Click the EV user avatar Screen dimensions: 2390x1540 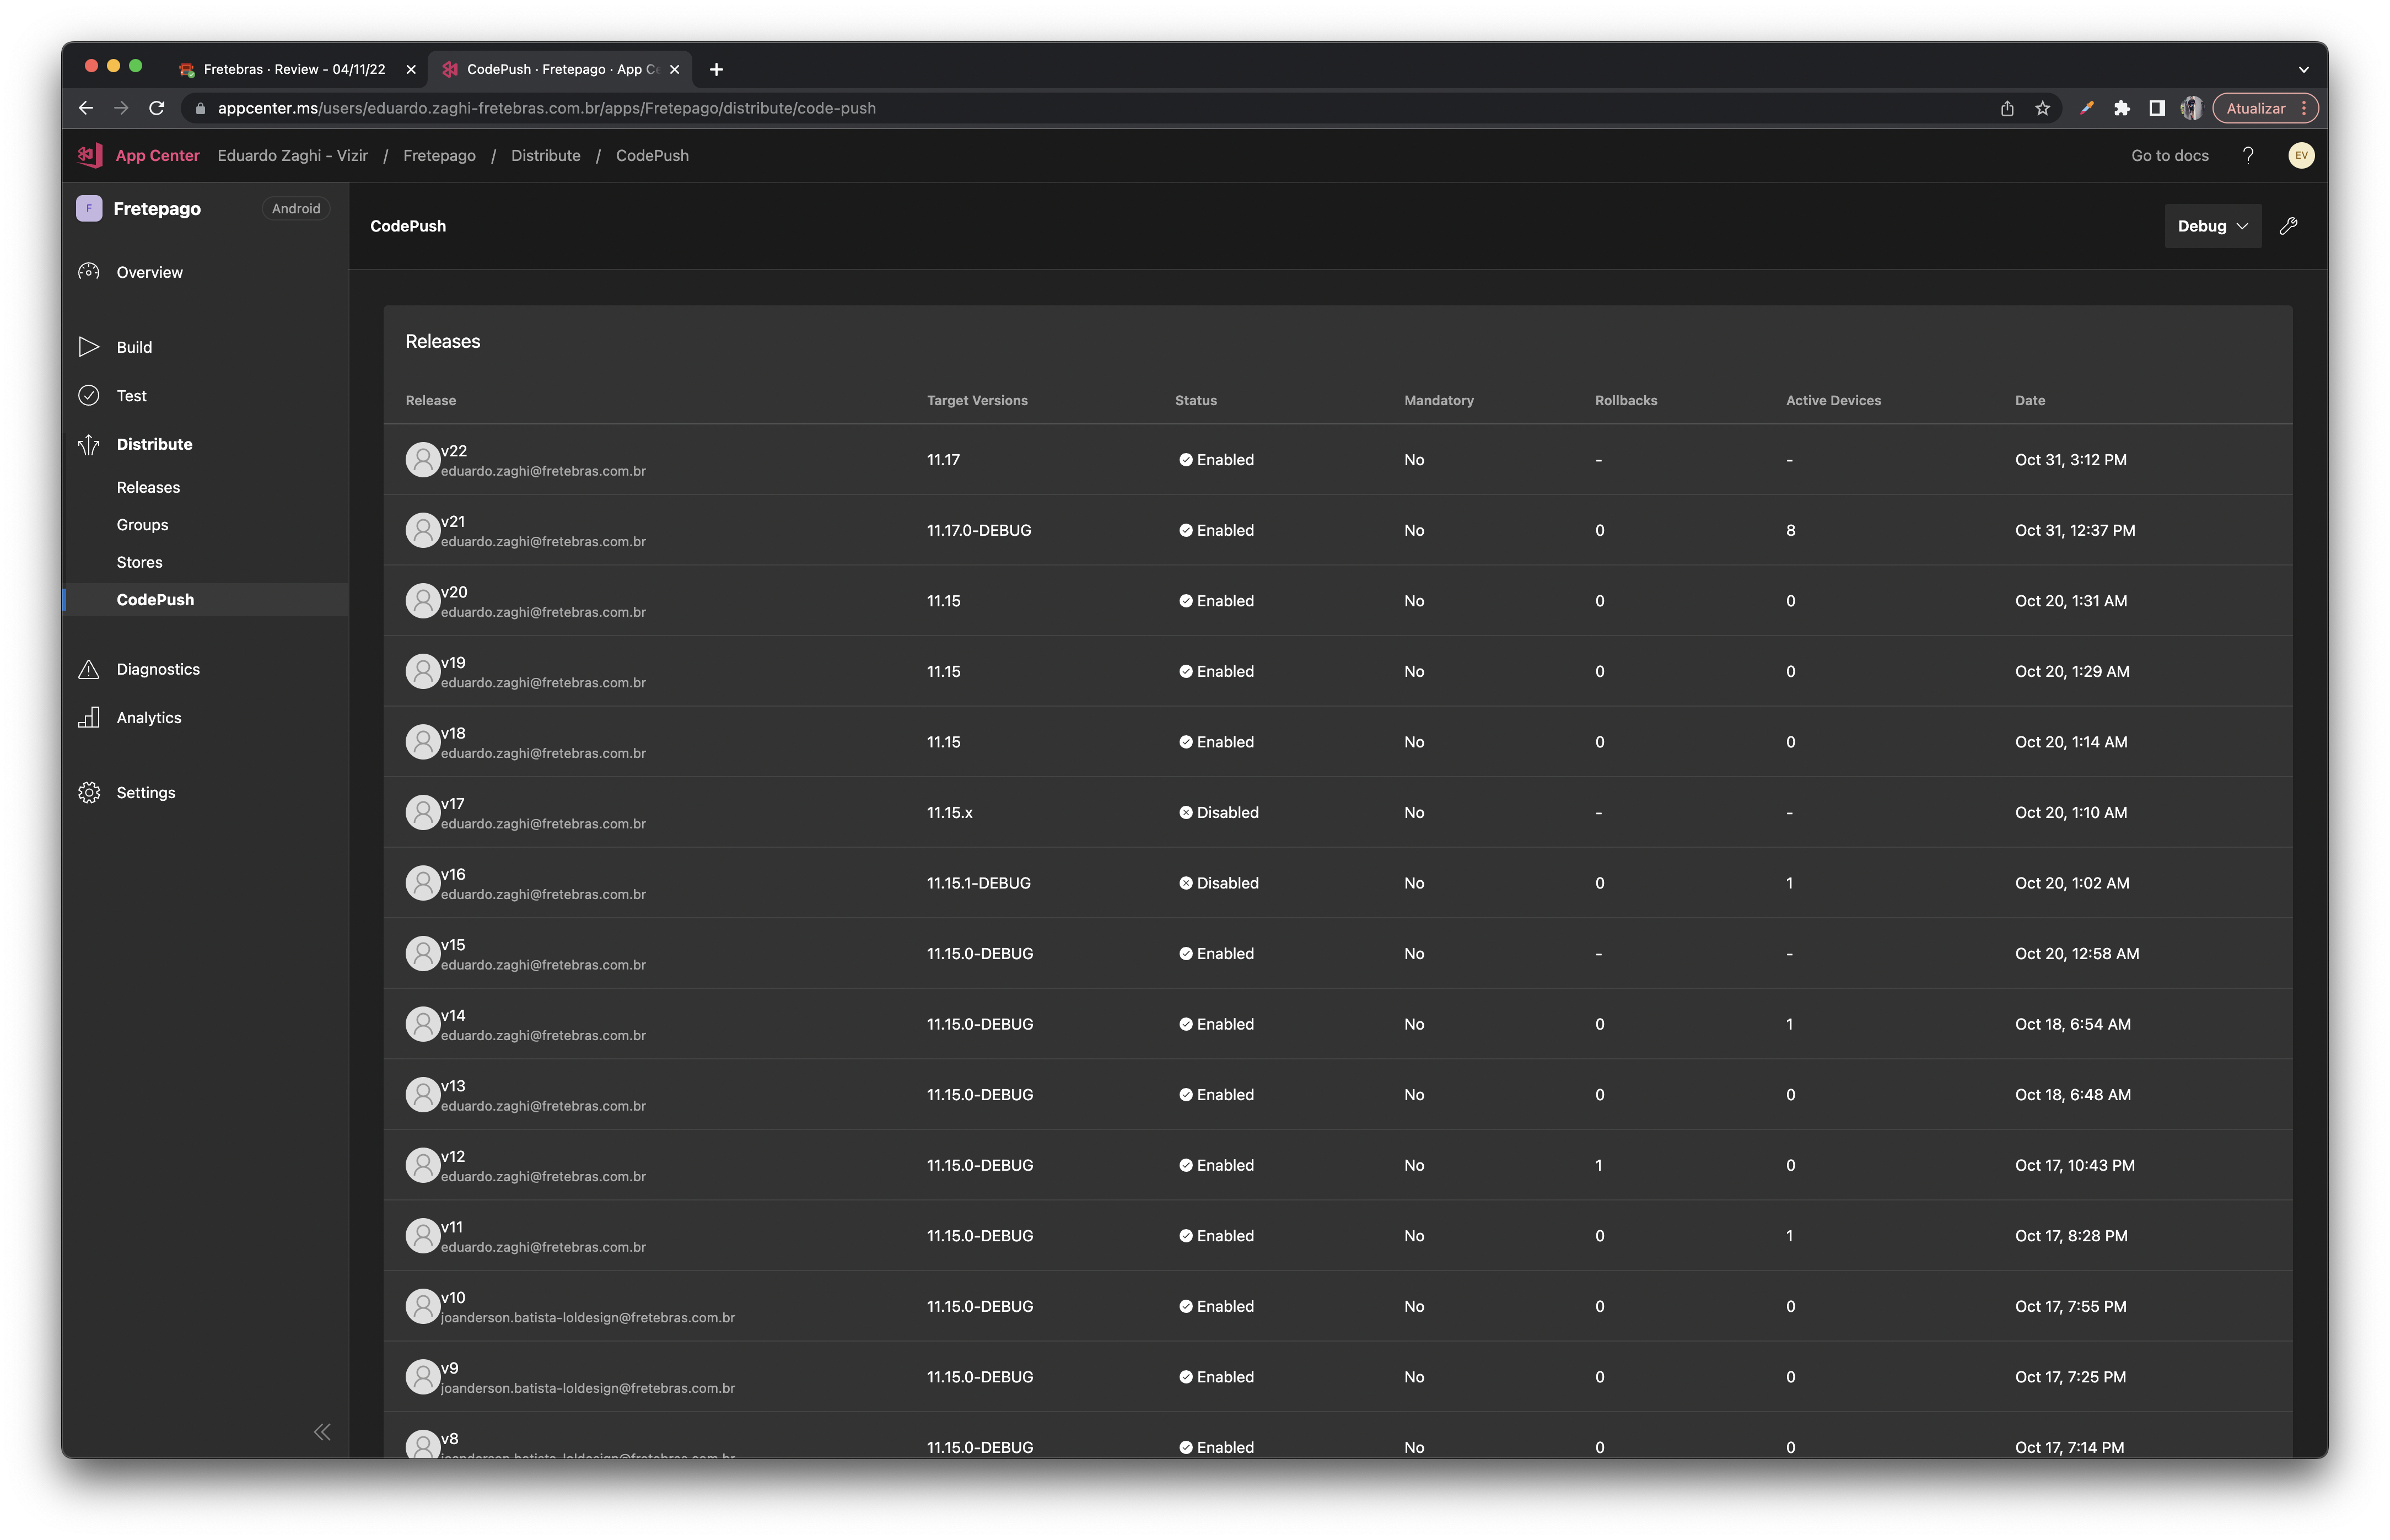(2301, 155)
